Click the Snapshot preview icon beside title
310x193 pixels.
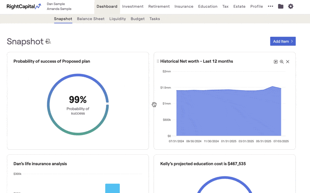click(48, 41)
